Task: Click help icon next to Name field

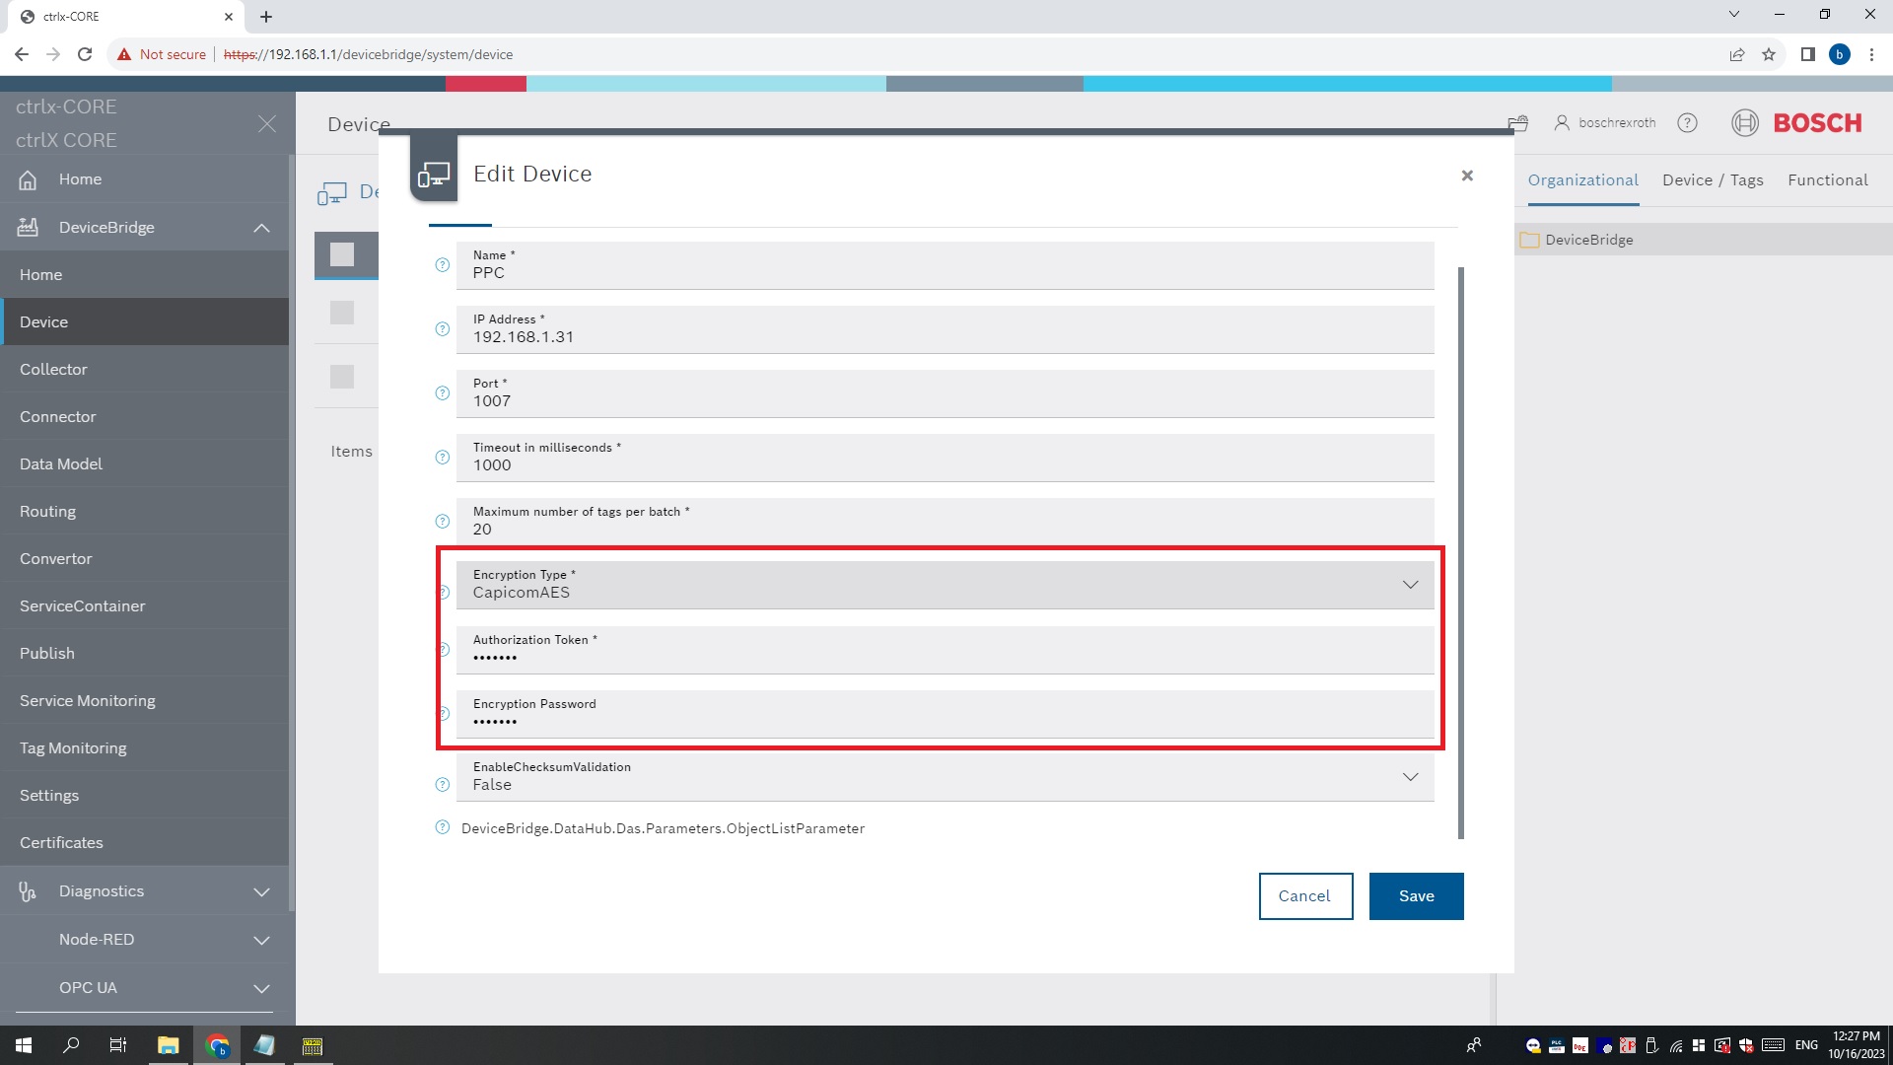Action: (x=443, y=265)
